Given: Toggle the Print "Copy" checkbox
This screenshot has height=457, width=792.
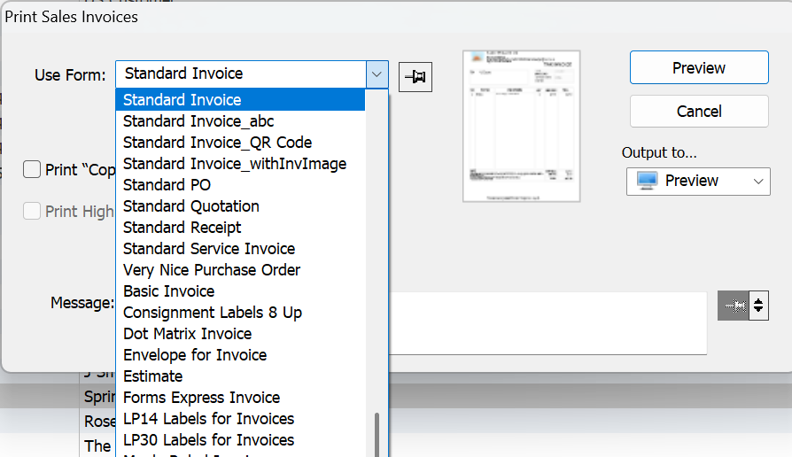Looking at the screenshot, I should point(32,169).
